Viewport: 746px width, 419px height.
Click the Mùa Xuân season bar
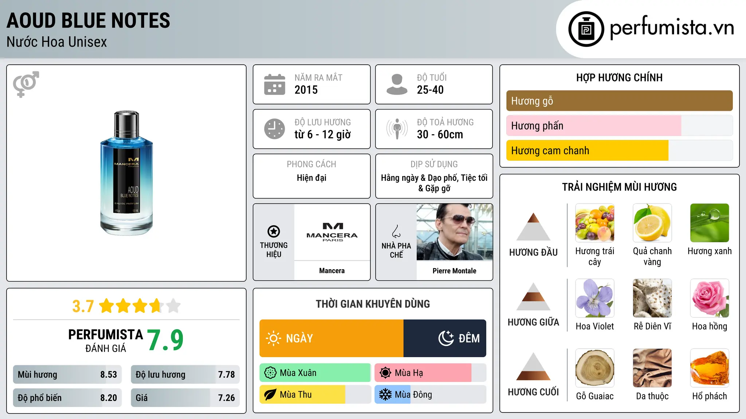point(315,373)
